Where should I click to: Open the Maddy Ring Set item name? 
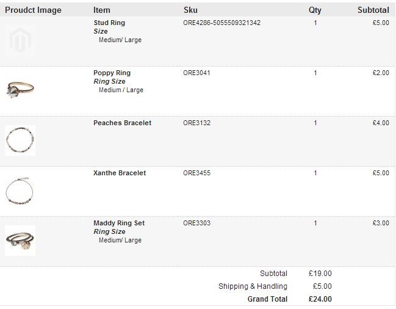point(119,223)
